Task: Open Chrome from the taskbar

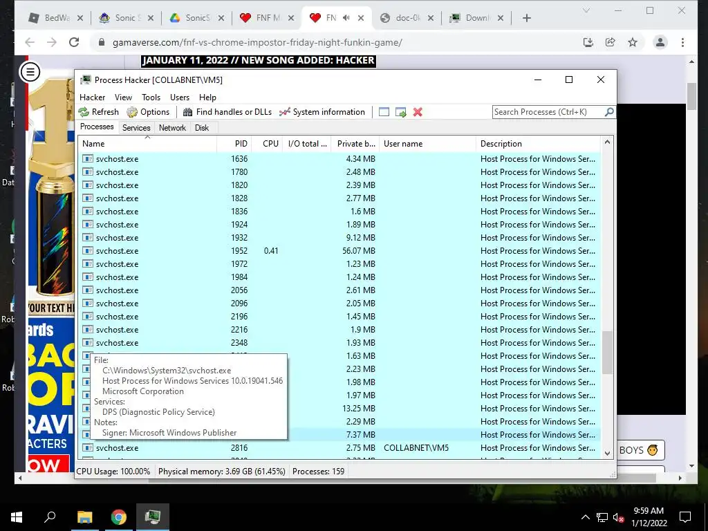Action: (x=119, y=517)
